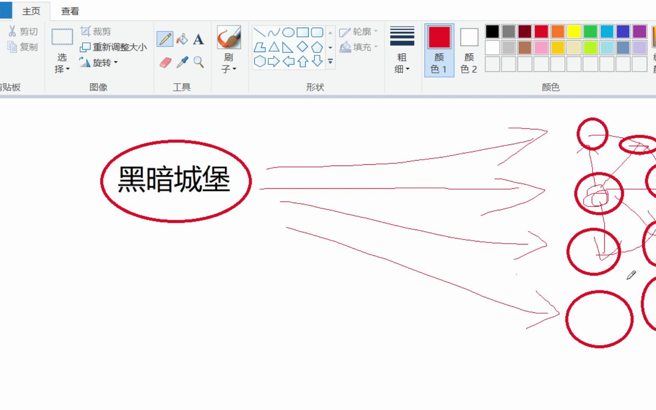This screenshot has height=410, width=656.
Task: Open 重新调整大小 (Resize) dialog
Action: click(113, 47)
